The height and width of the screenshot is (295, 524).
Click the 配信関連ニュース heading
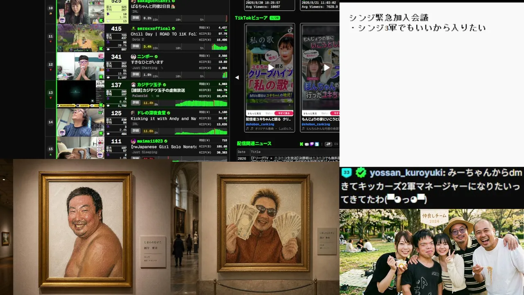point(254,144)
